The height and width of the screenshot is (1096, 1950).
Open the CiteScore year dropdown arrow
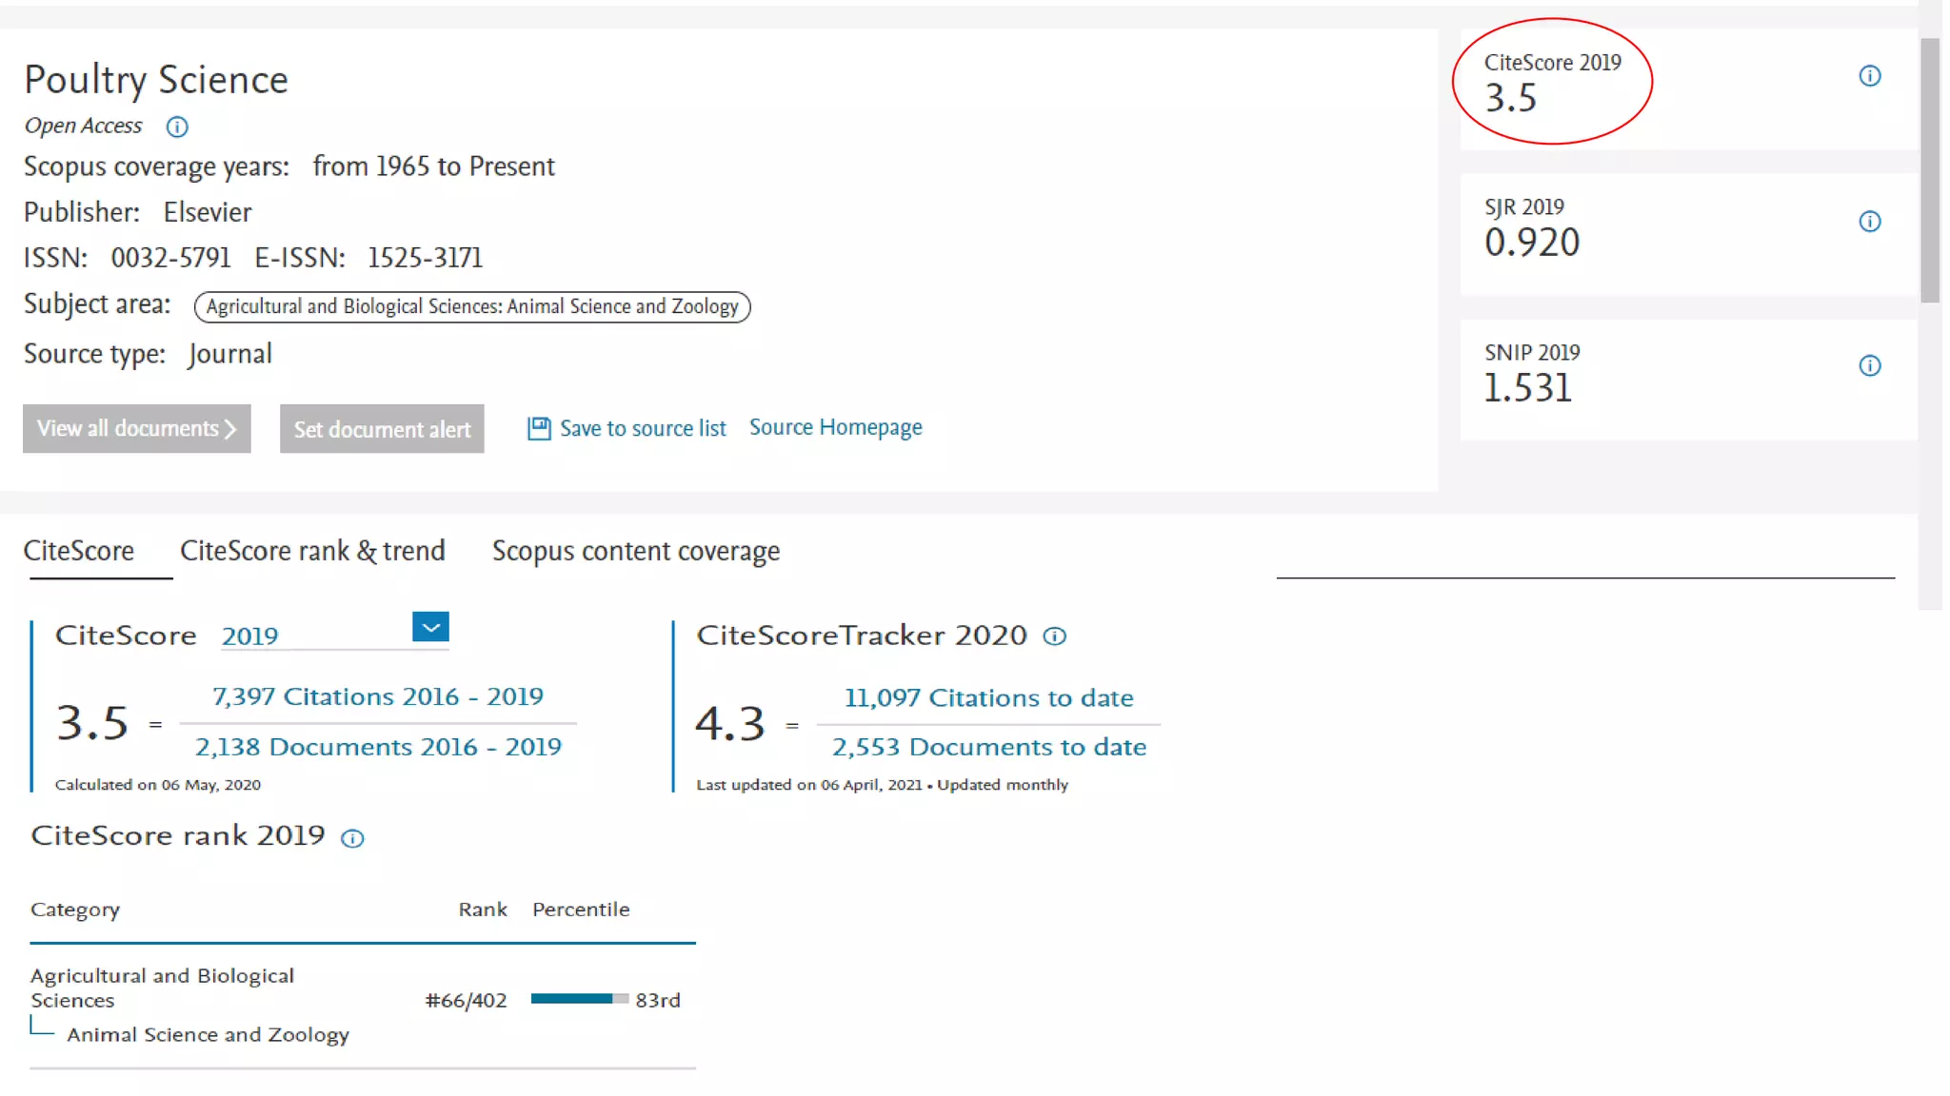tap(430, 627)
